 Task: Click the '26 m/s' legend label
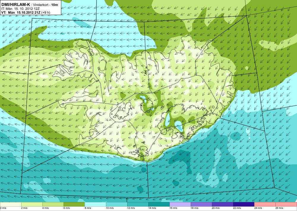(x=279, y=208)
